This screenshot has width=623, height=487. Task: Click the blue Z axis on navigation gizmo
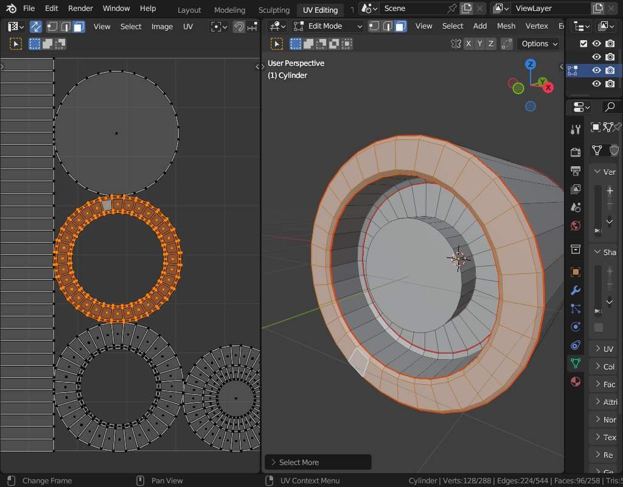pos(531,65)
